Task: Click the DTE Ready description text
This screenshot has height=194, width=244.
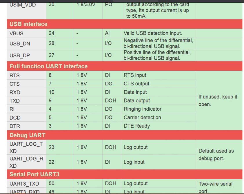Action: 137,126
